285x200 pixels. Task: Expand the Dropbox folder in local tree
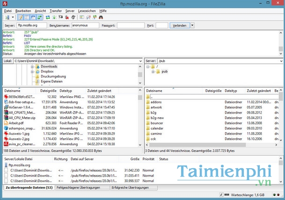click(x=32, y=71)
